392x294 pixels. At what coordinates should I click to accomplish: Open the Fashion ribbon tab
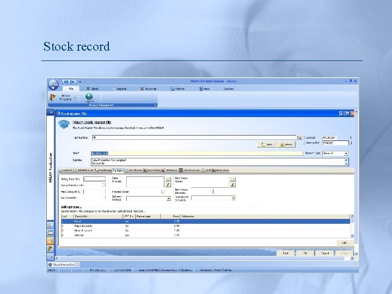click(177, 89)
